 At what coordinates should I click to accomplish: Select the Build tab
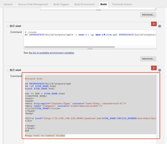tap(104, 4)
